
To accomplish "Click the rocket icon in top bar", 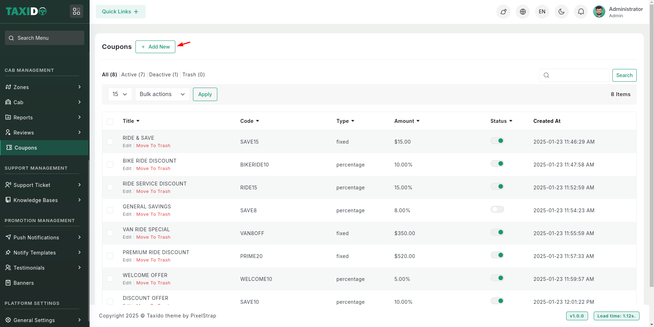I will pyautogui.click(x=503, y=12).
